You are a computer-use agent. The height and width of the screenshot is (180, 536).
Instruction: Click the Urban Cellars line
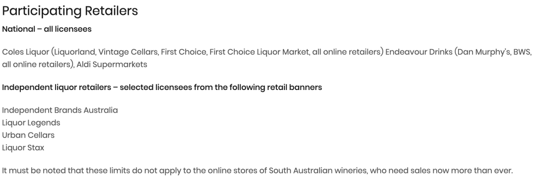click(x=28, y=135)
